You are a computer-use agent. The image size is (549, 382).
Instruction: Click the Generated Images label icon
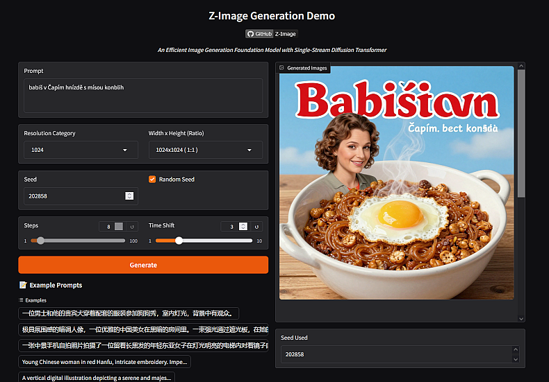[282, 68]
